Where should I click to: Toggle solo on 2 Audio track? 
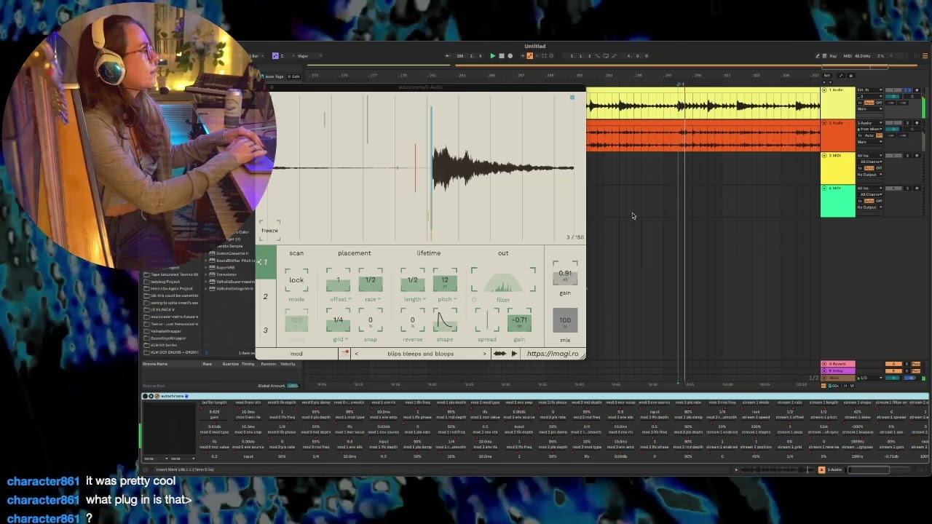pos(907,123)
